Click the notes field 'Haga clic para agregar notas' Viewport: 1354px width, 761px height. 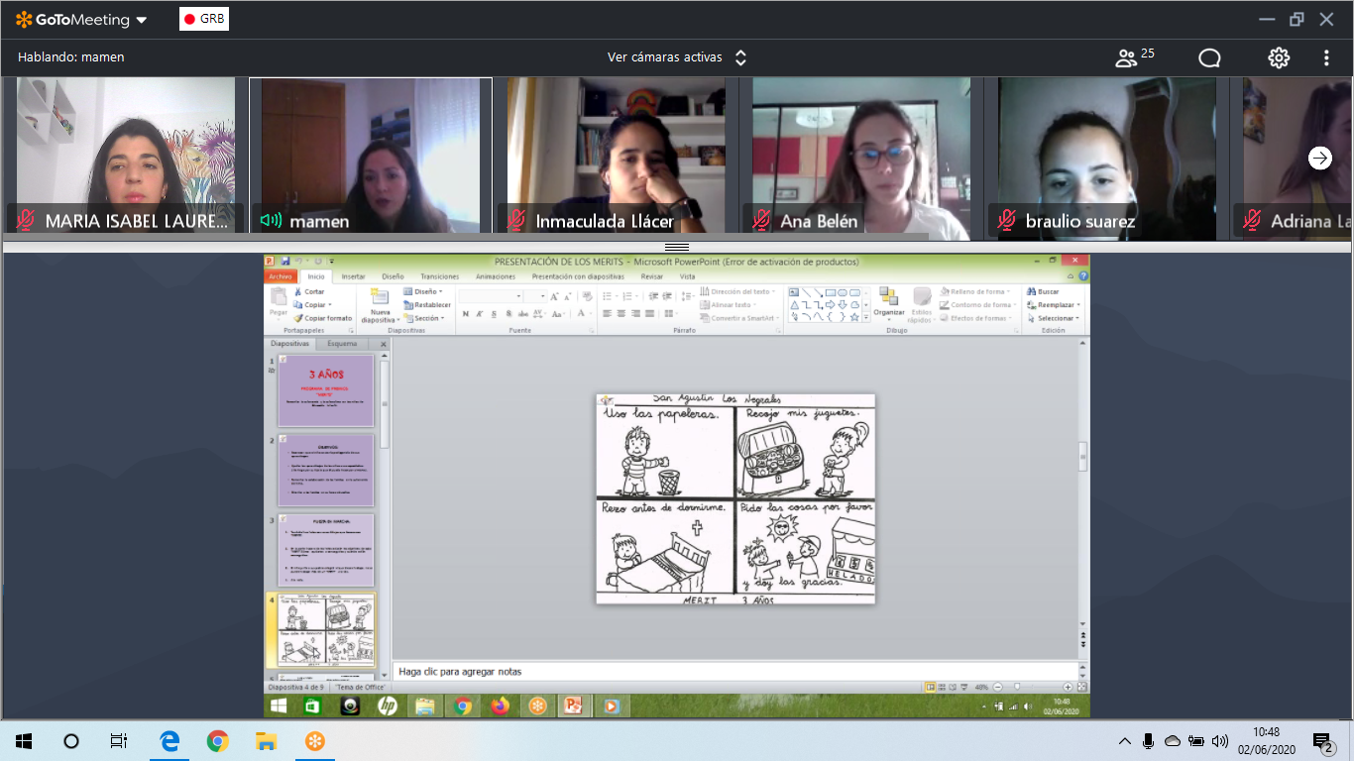734,671
